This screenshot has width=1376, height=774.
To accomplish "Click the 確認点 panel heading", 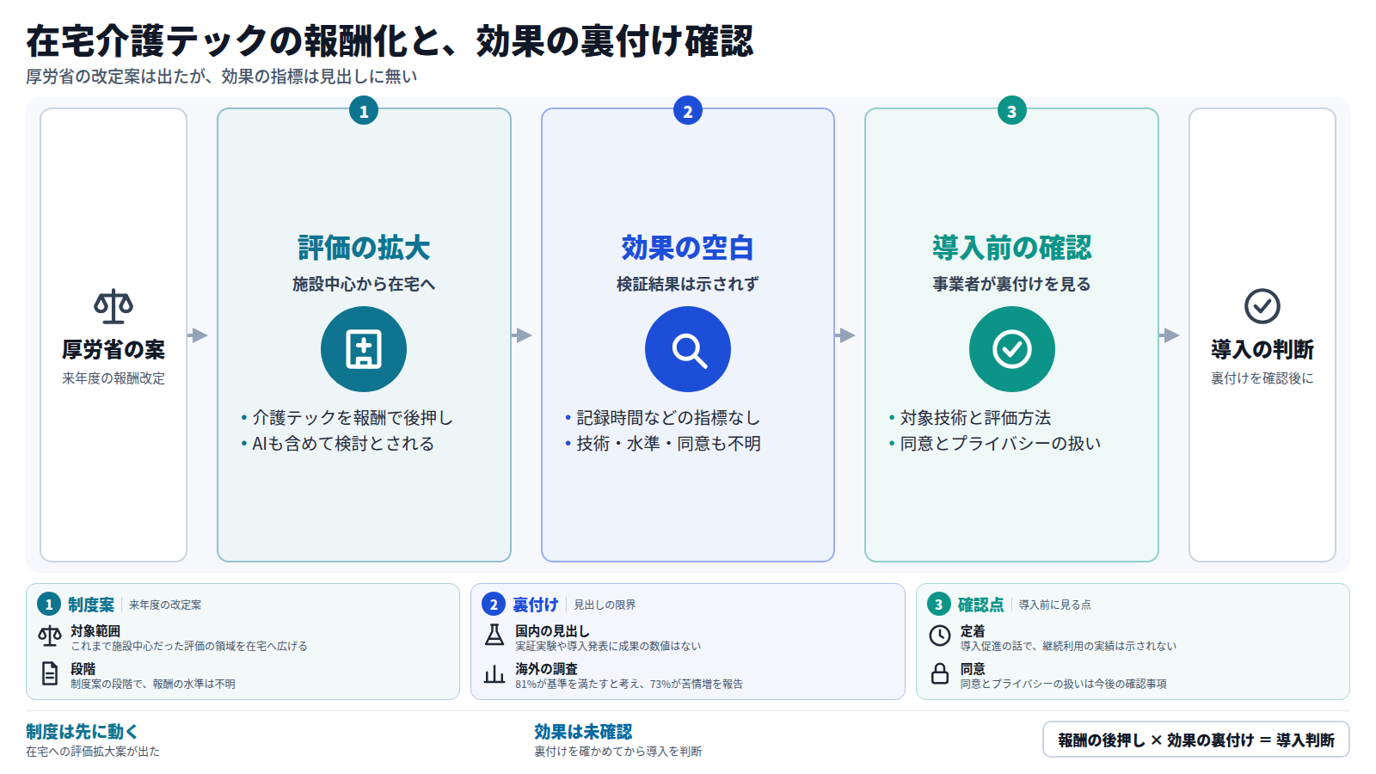I will 981,605.
